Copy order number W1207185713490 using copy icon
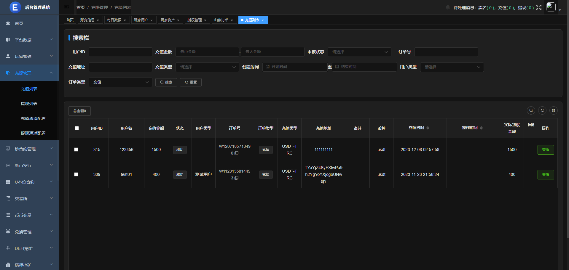 pyautogui.click(x=237, y=153)
